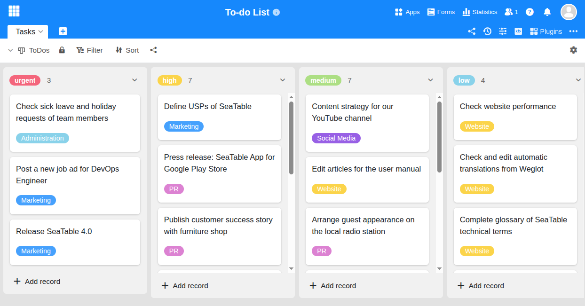Click the Filter button
Viewport: 585px width, 306px height.
click(x=89, y=50)
